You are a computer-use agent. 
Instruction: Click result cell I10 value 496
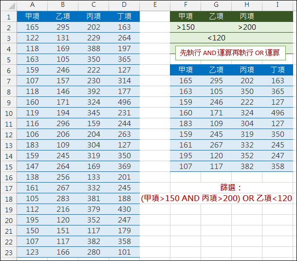pos(278,113)
